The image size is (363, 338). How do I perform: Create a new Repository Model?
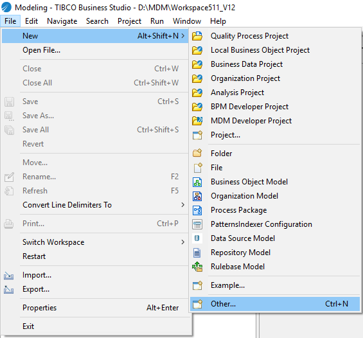pyautogui.click(x=275, y=253)
